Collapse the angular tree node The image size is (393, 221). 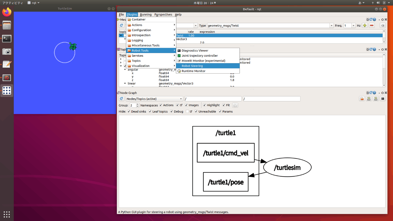[125, 70]
